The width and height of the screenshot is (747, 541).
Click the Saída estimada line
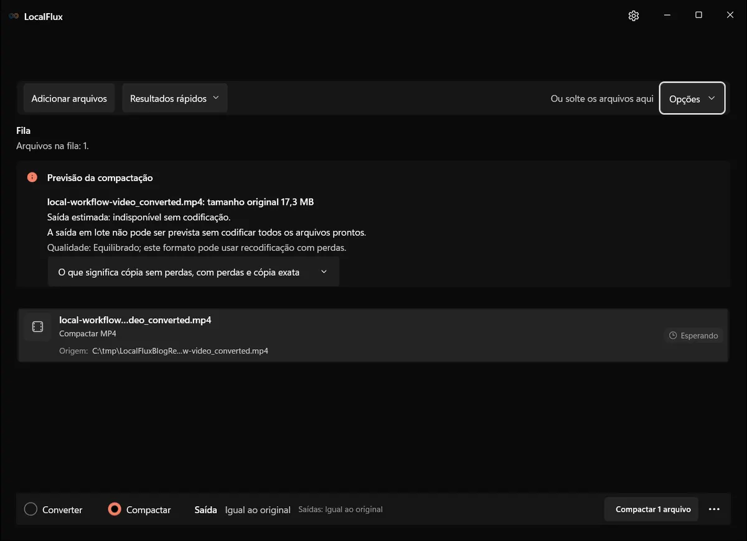tap(139, 217)
